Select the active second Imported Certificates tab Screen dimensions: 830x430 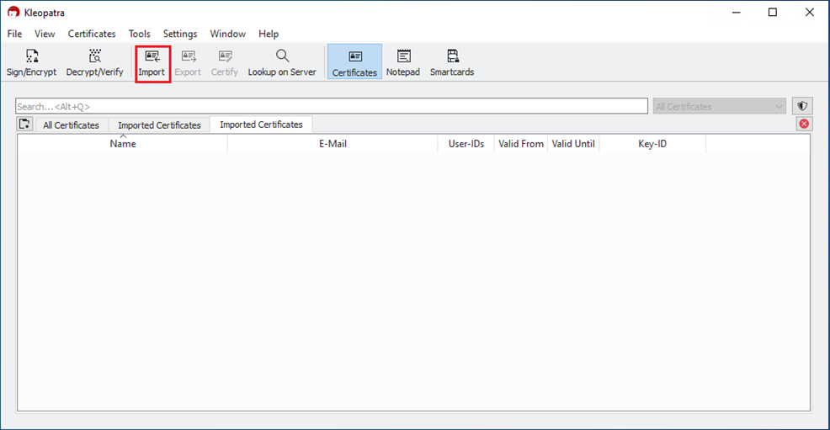(261, 125)
